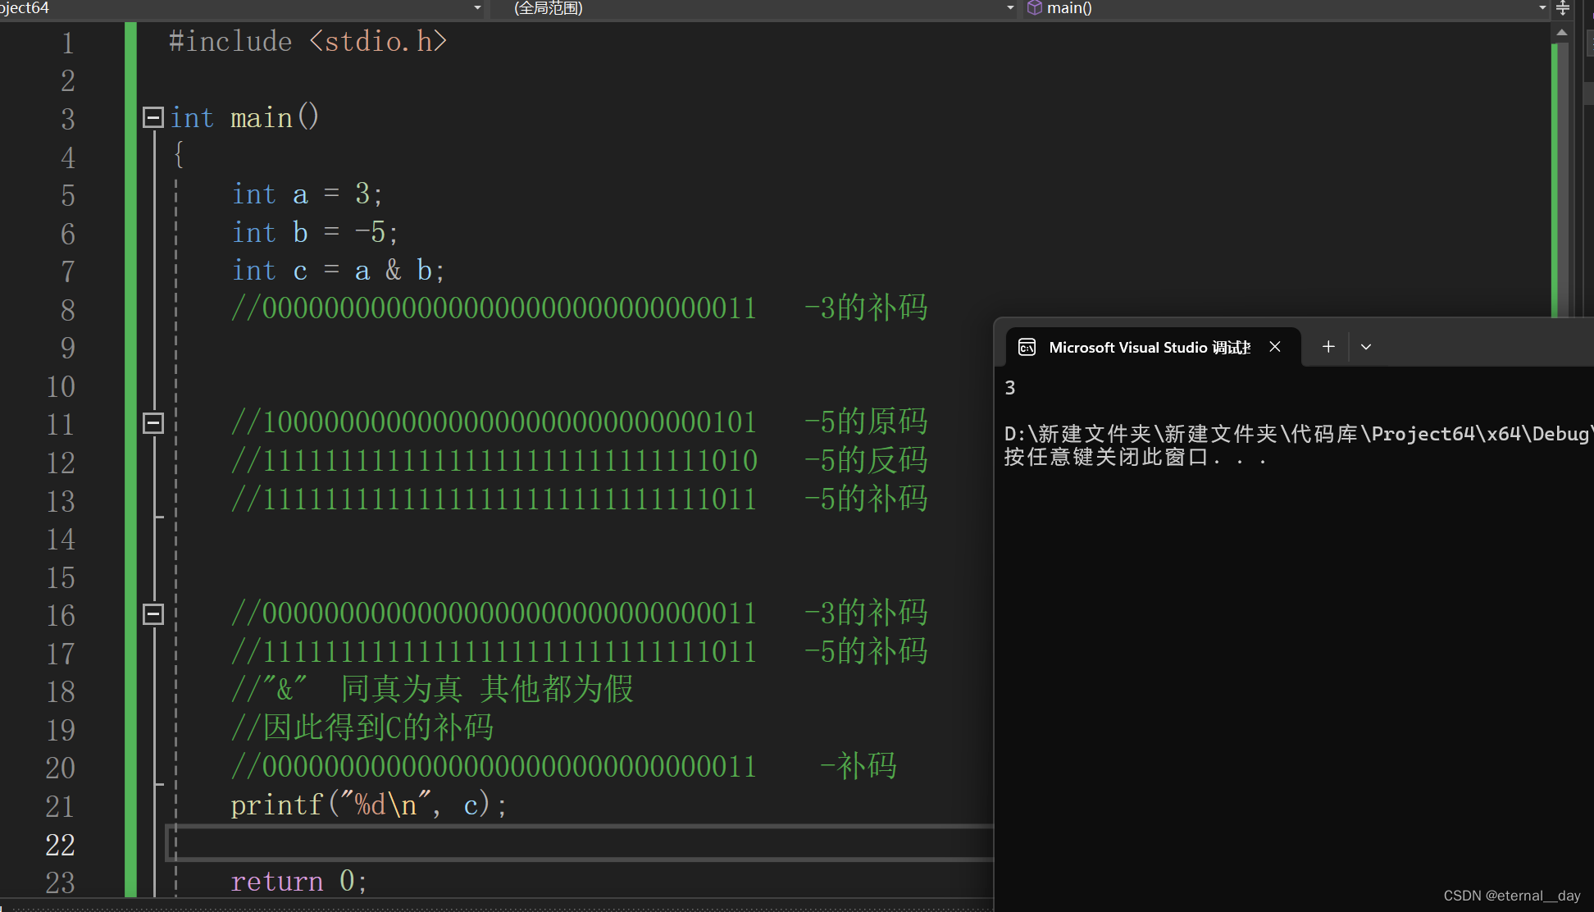This screenshot has width=1594, height=912.
Task: Open the Project64 project dropdown arrow
Action: 477,8
